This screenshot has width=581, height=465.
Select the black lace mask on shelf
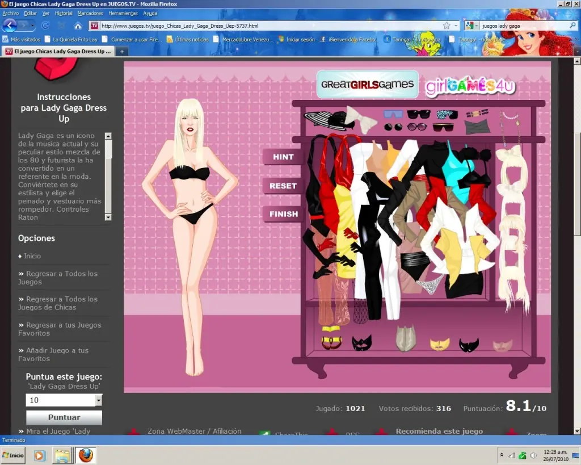(361, 342)
